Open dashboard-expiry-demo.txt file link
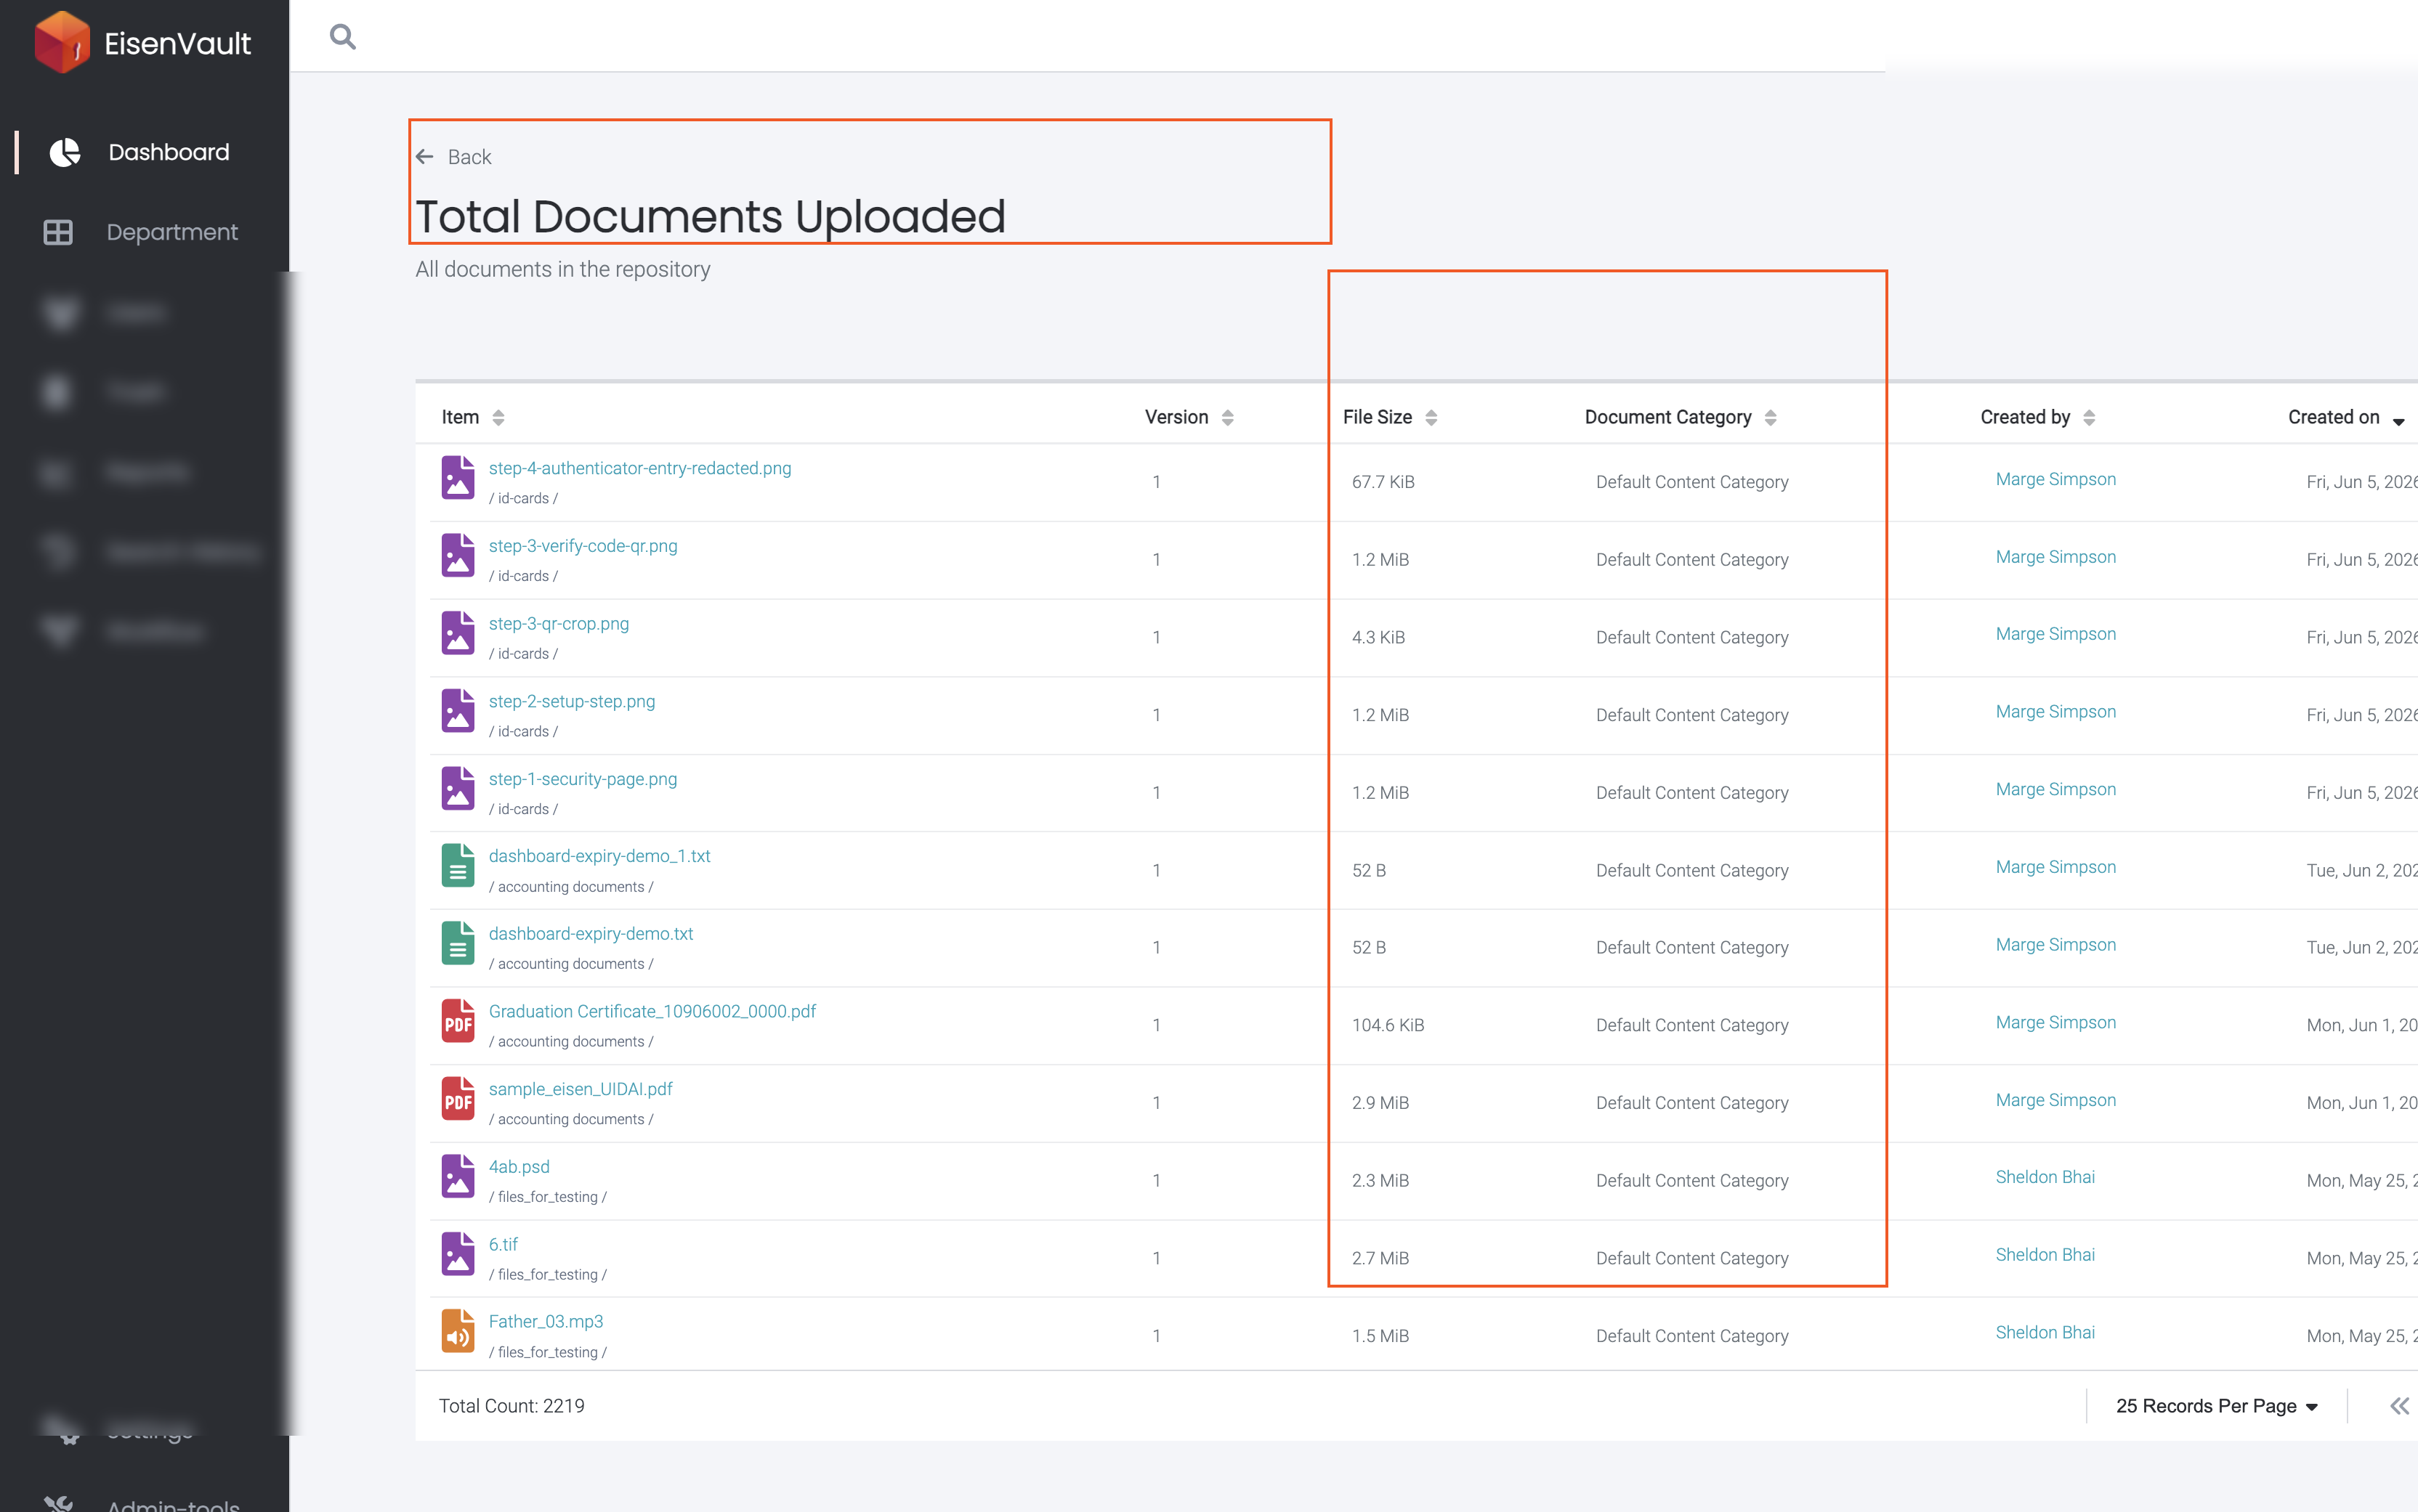The width and height of the screenshot is (2418, 1512). click(x=591, y=934)
